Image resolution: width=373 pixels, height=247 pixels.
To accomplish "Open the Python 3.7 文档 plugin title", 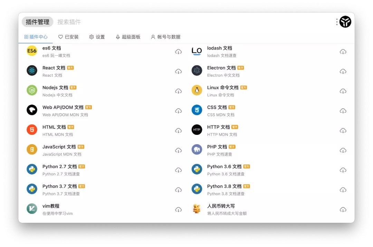I will [60, 186].
